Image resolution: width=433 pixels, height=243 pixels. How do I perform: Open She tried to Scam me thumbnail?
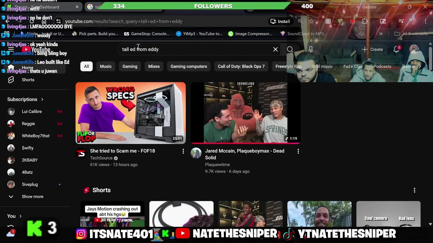[x=131, y=113]
